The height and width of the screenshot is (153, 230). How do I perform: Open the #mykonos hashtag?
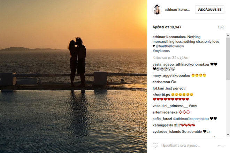[161, 51]
